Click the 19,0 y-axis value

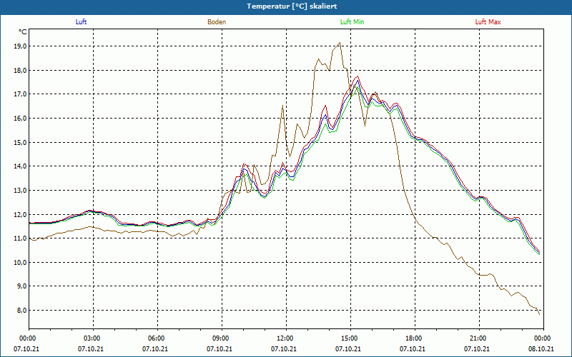tap(20, 46)
